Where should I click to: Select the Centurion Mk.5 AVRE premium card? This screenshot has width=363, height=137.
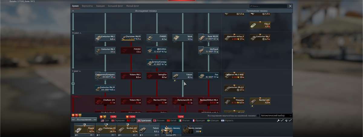pyautogui.click(x=234, y=76)
